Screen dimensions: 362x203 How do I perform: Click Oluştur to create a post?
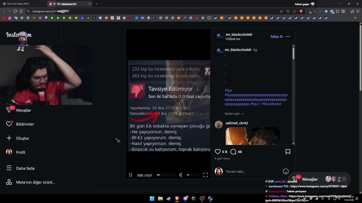pyautogui.click(x=23, y=138)
